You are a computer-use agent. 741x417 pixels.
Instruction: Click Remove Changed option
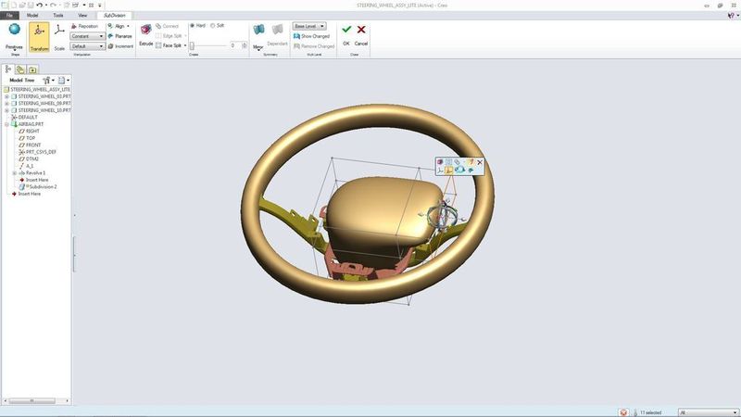(x=314, y=45)
